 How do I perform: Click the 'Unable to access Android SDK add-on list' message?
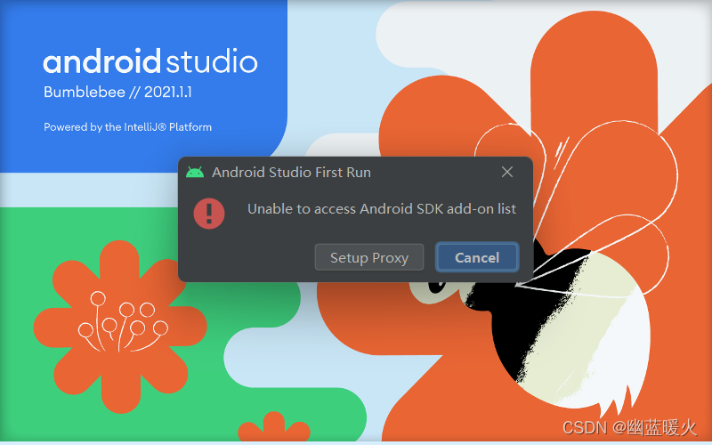tap(382, 209)
